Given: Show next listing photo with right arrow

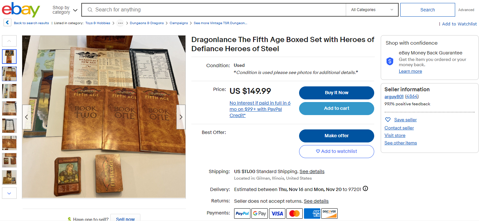Looking at the screenshot, I should click(x=181, y=117).
